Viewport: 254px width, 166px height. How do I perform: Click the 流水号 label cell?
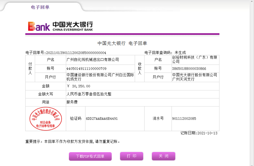(158, 119)
